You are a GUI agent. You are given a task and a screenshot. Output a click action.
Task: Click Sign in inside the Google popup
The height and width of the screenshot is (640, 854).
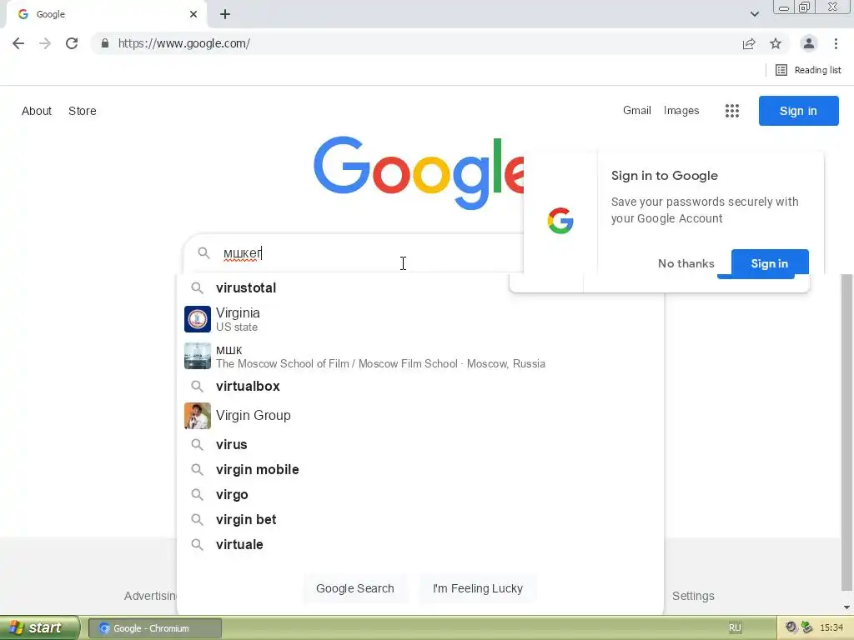click(x=770, y=263)
